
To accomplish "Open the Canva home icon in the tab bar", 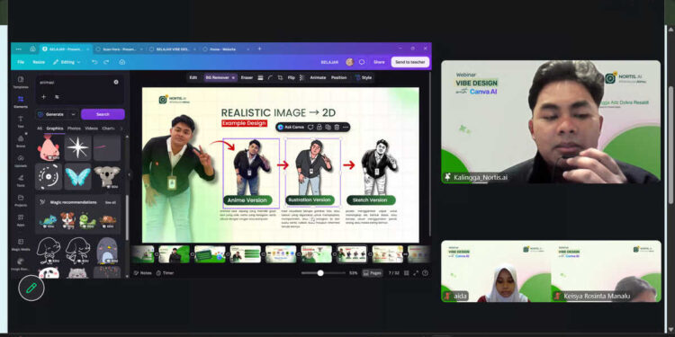I will pyautogui.click(x=32, y=49).
